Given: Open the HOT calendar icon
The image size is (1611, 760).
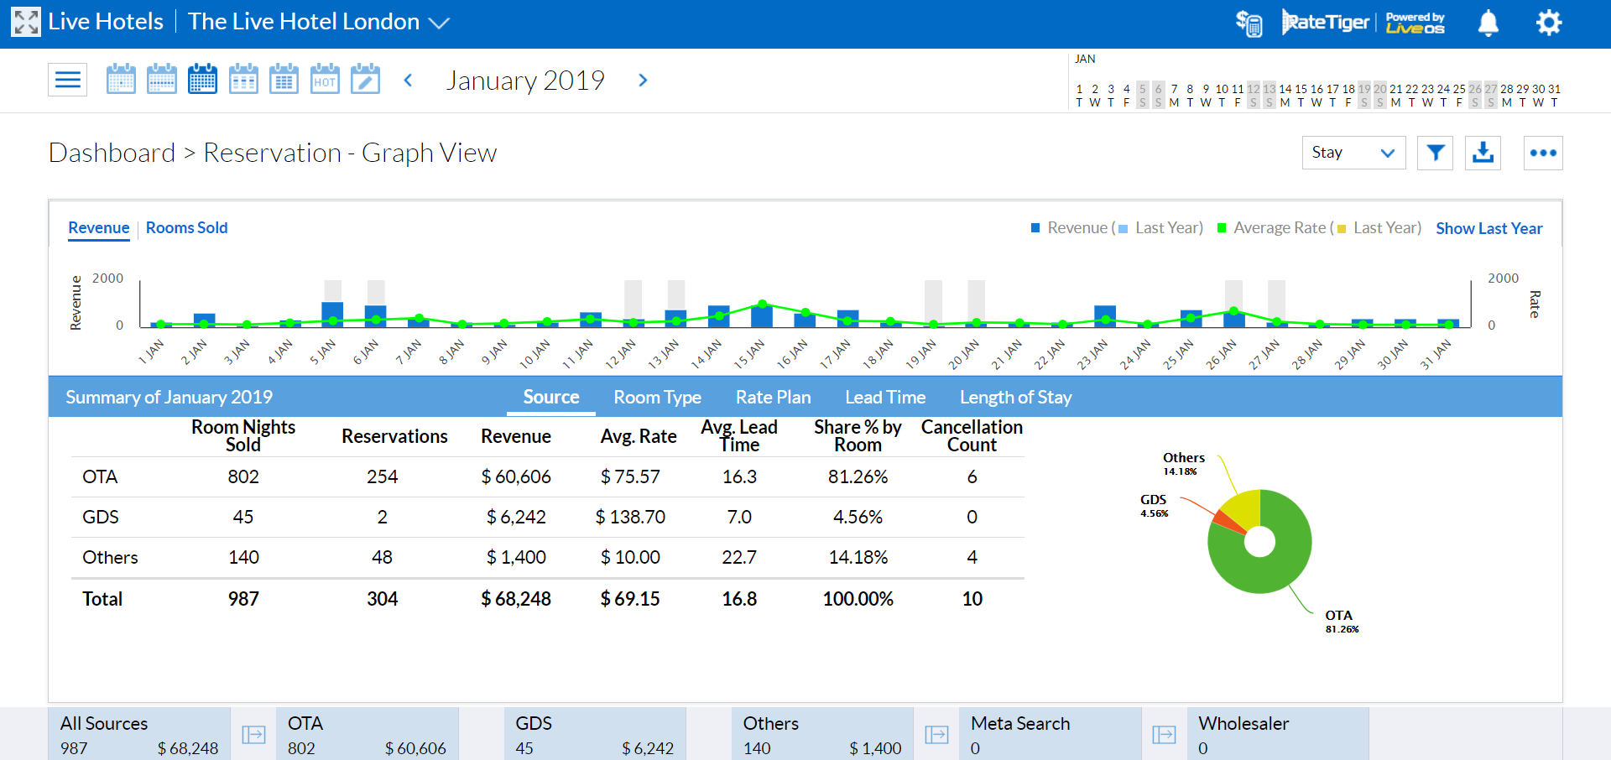Looking at the screenshot, I should tap(325, 79).
